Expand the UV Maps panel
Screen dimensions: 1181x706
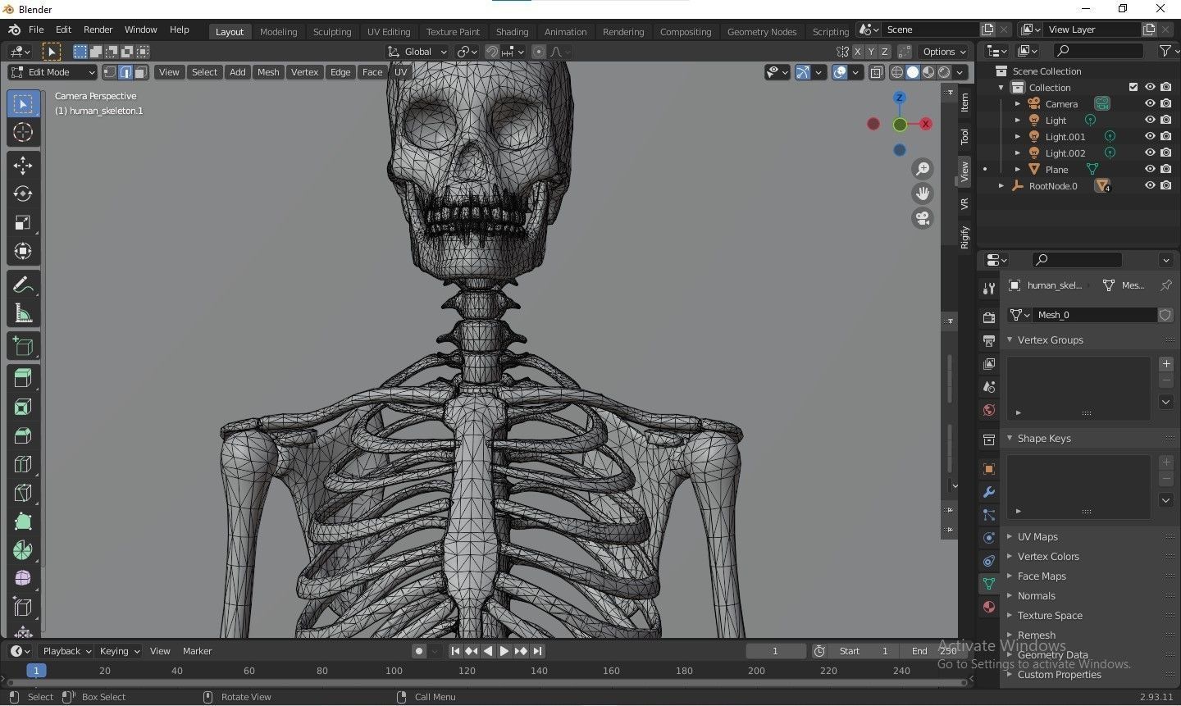pyautogui.click(x=1037, y=537)
